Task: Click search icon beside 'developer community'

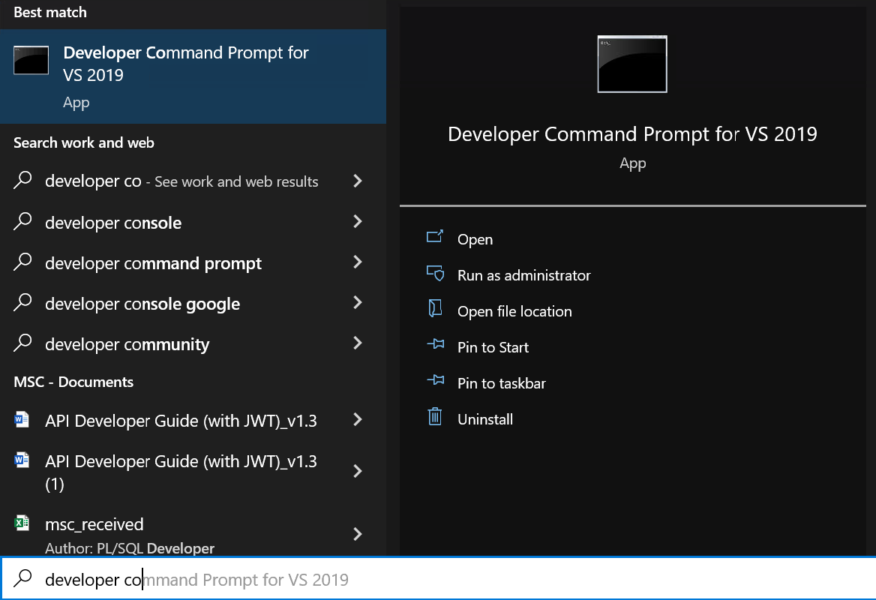Action: tap(23, 343)
